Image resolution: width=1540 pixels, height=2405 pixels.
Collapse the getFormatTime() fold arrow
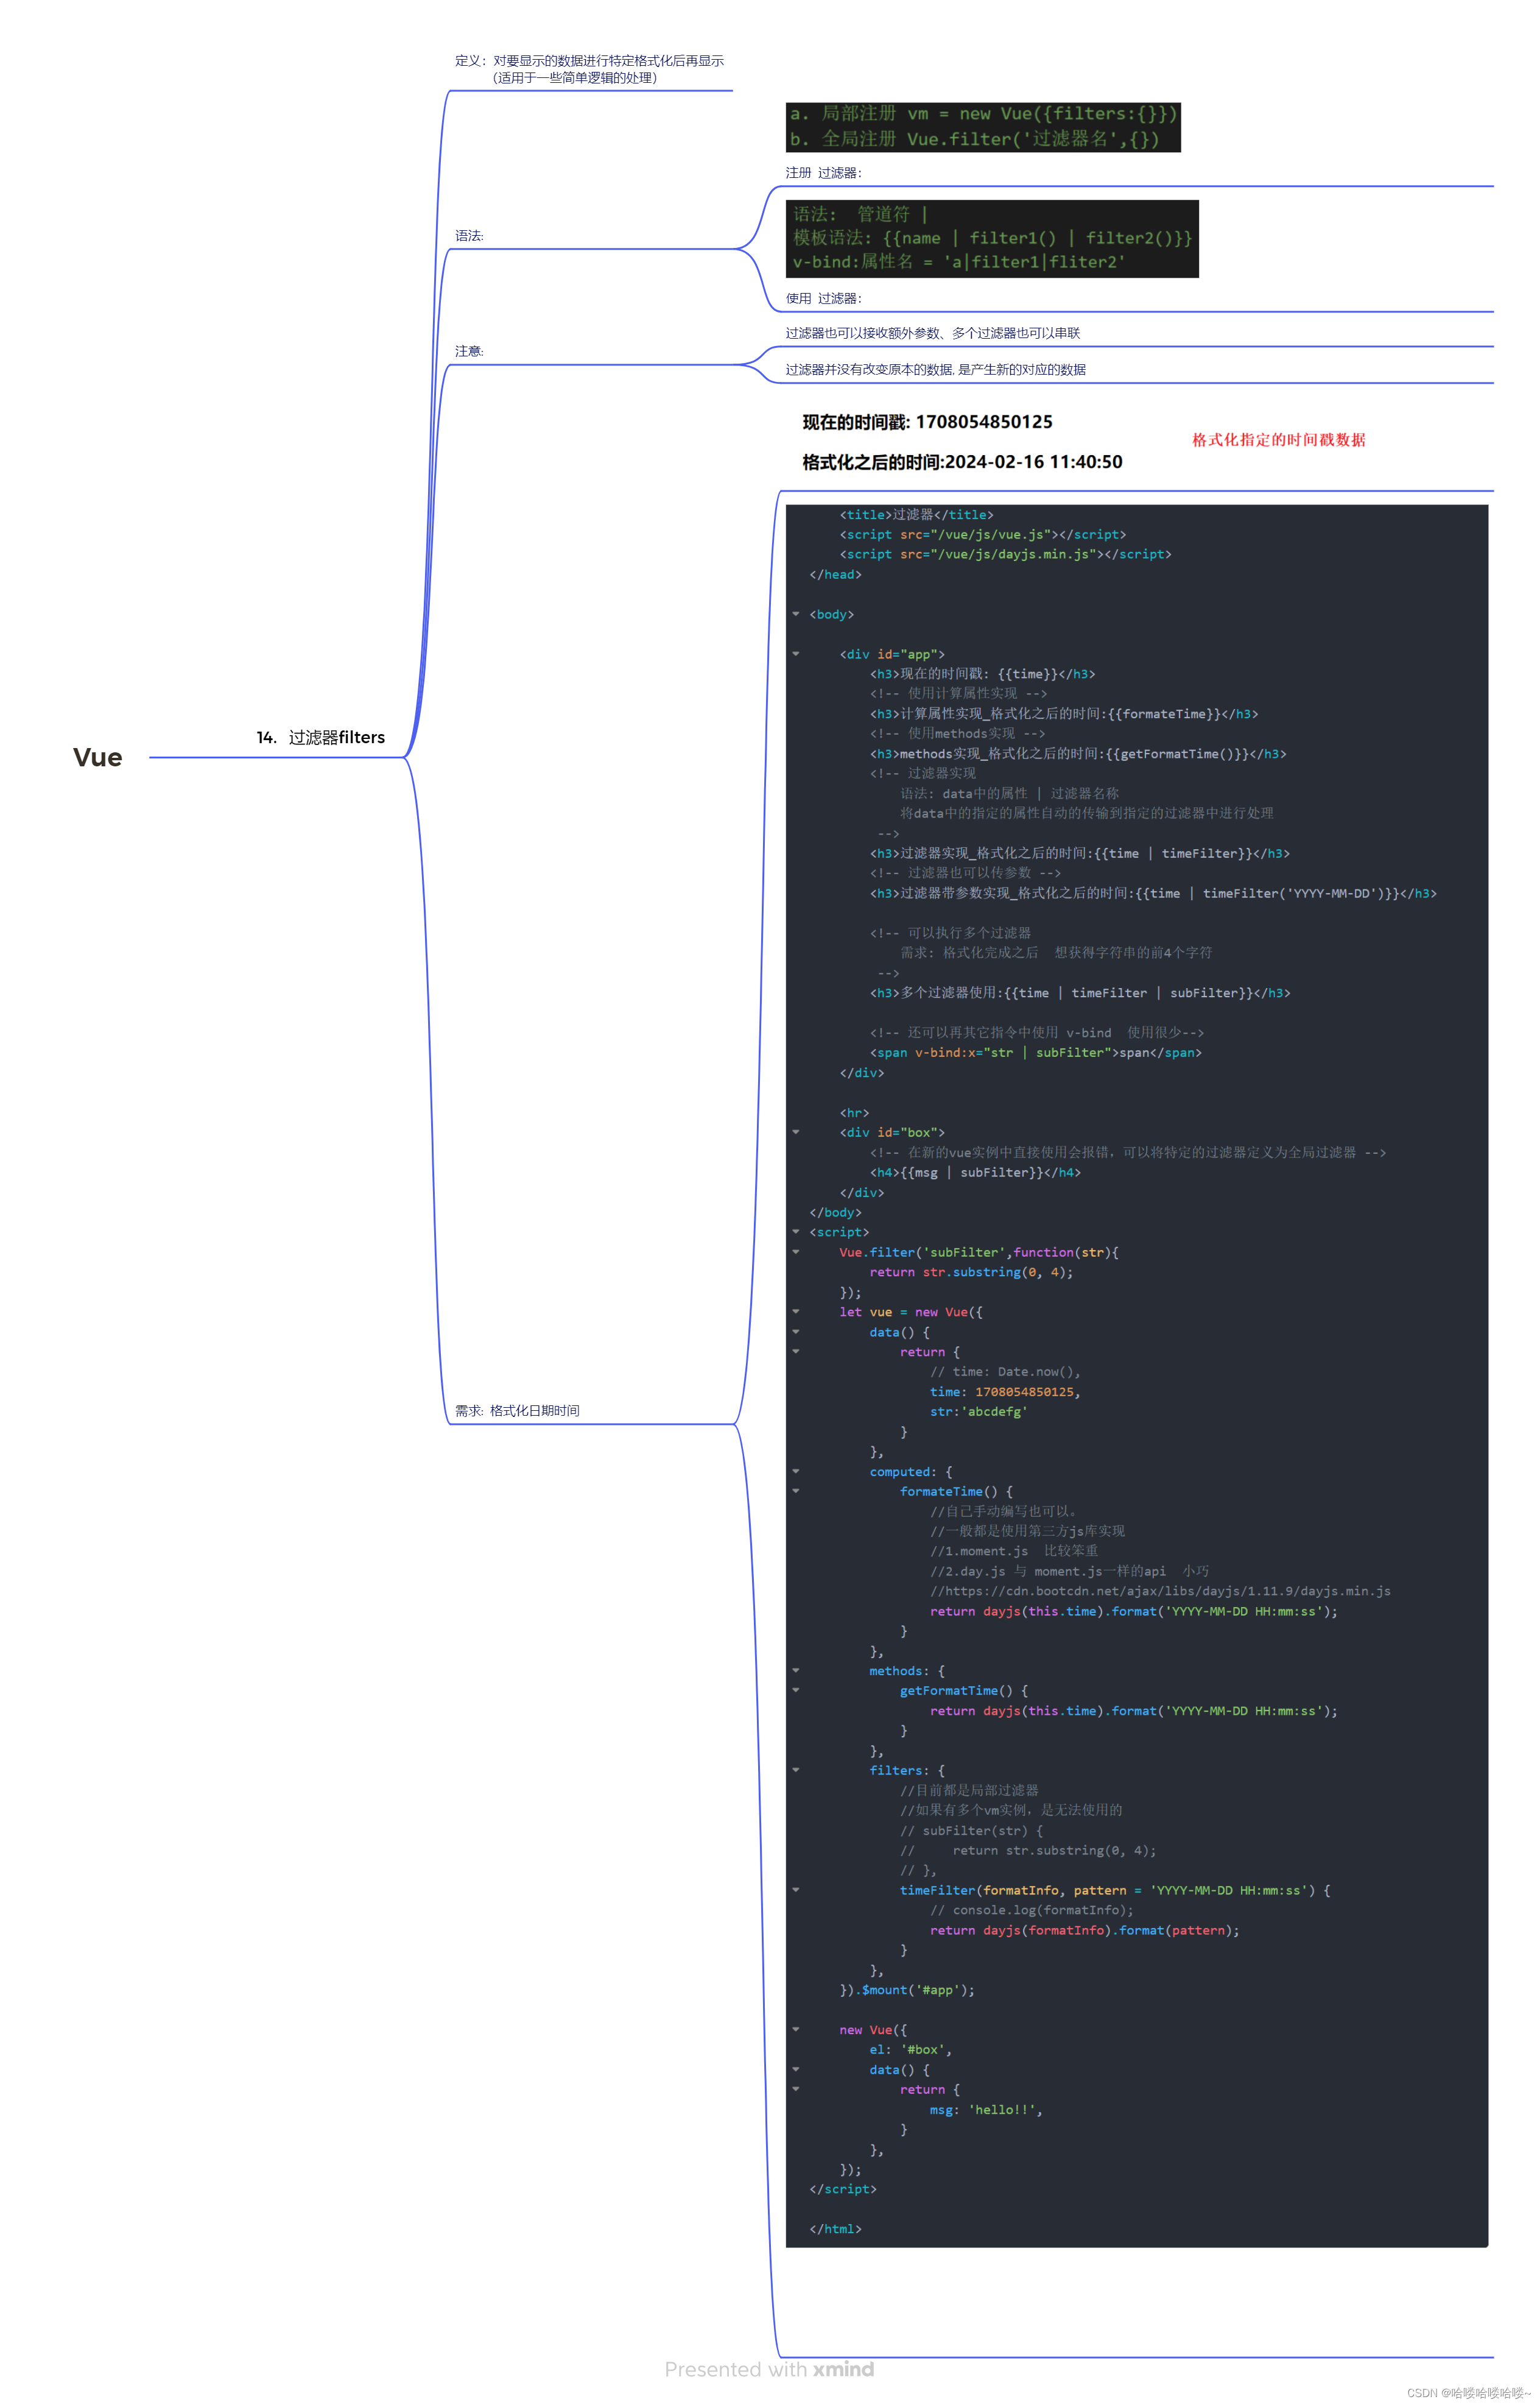[x=797, y=1690]
